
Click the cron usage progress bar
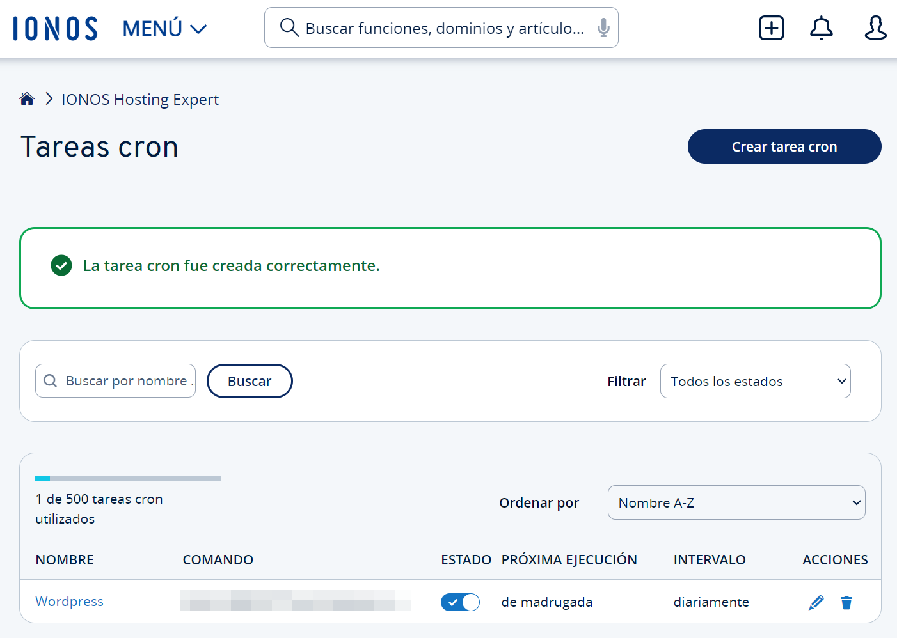click(128, 479)
